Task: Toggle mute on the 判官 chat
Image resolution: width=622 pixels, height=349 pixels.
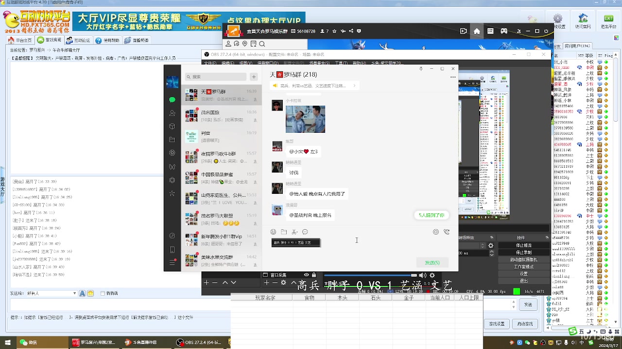Action: [255, 140]
